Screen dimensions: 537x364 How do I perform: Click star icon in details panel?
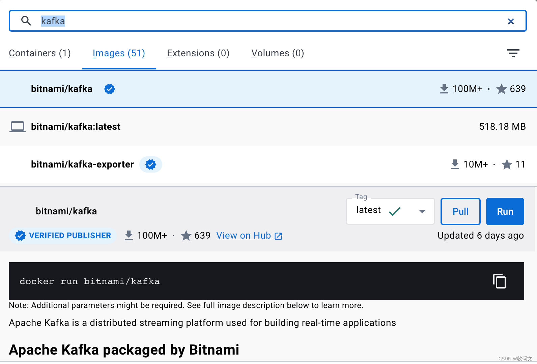(186, 236)
